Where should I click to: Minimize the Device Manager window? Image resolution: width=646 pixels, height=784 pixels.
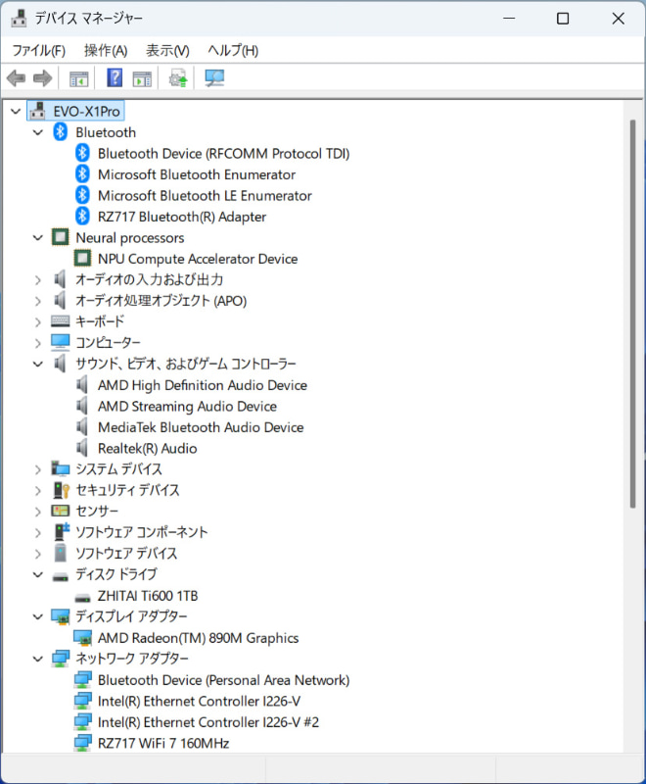click(509, 19)
